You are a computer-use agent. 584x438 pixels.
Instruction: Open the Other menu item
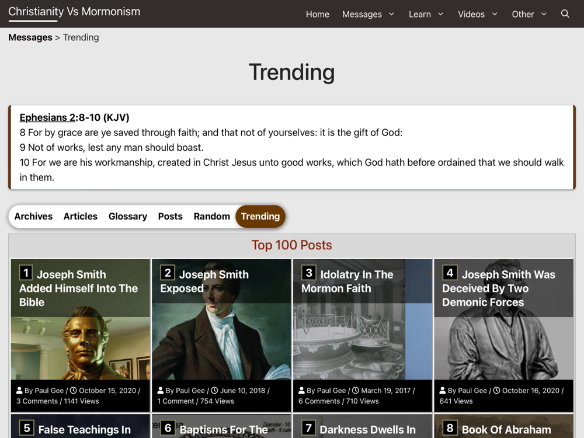[x=523, y=14]
